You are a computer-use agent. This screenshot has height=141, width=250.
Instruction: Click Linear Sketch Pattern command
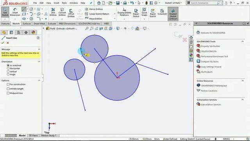97,14
